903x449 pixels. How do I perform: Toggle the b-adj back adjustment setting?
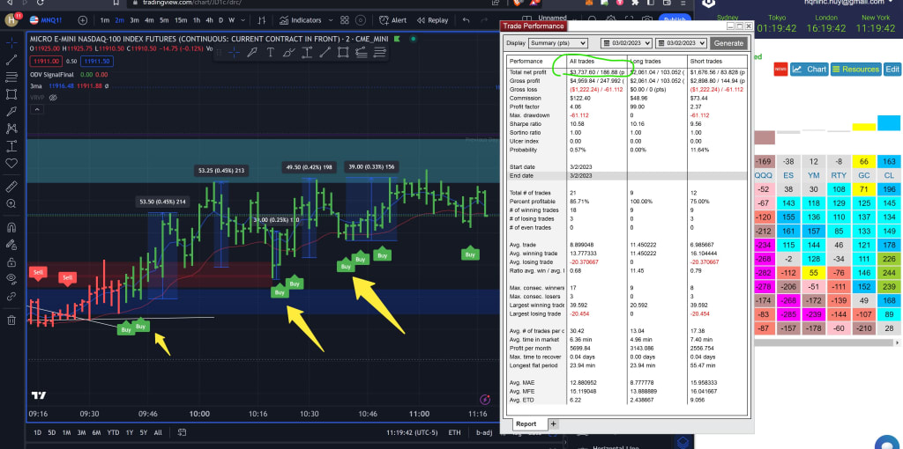(x=485, y=432)
